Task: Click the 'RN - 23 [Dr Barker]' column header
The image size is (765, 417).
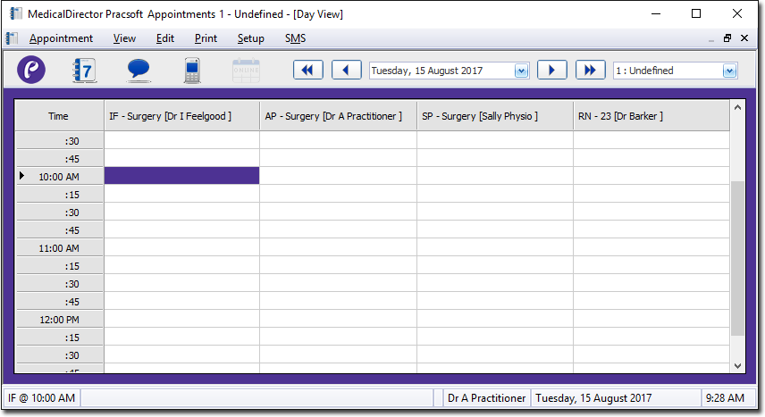Action: (652, 116)
